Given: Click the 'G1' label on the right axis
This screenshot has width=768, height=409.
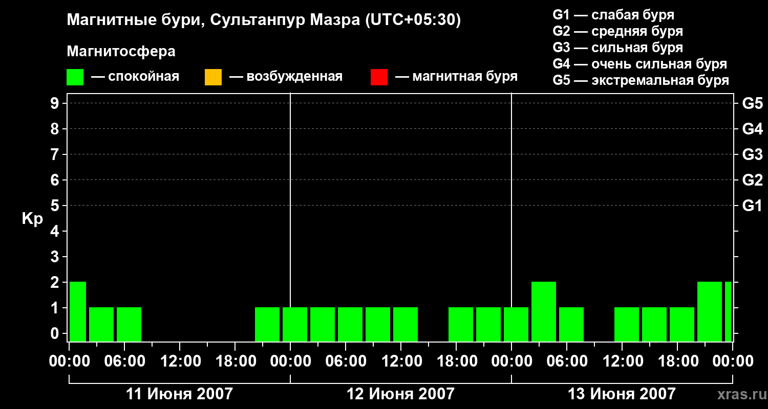Looking at the screenshot, I should tap(753, 206).
